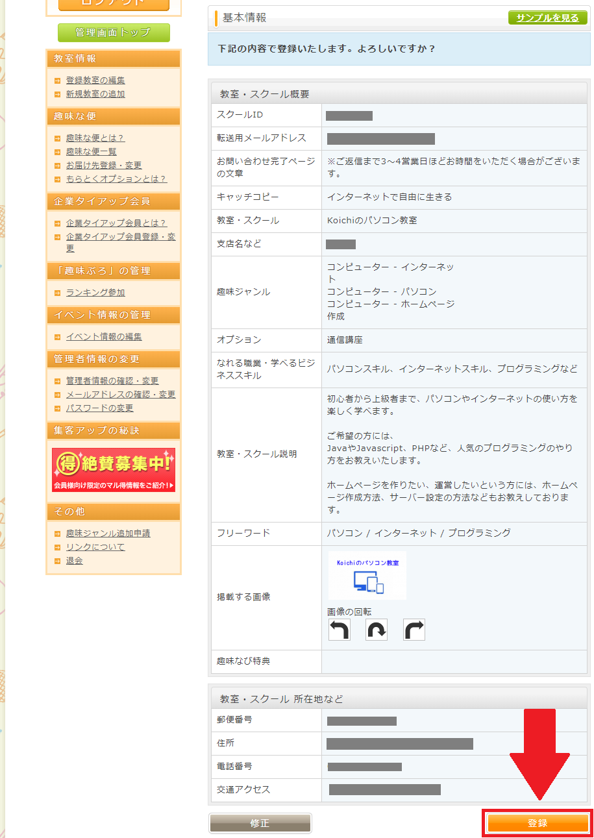Click the middle rotate 180 degrees icon
594x838 pixels.
pyautogui.click(x=377, y=630)
